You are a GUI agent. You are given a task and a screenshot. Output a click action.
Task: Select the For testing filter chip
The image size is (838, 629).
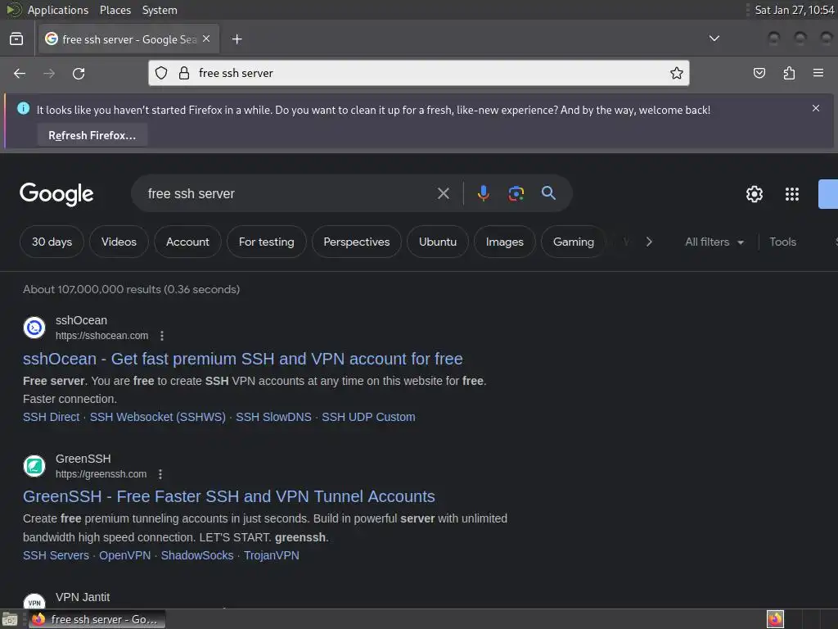pos(266,242)
